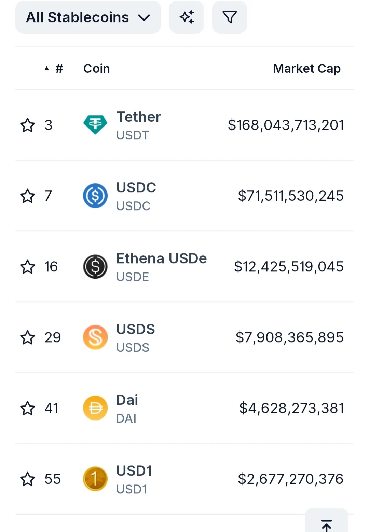Image resolution: width=369 pixels, height=532 pixels.
Task: Click the Coin column header
Action: [97, 68]
